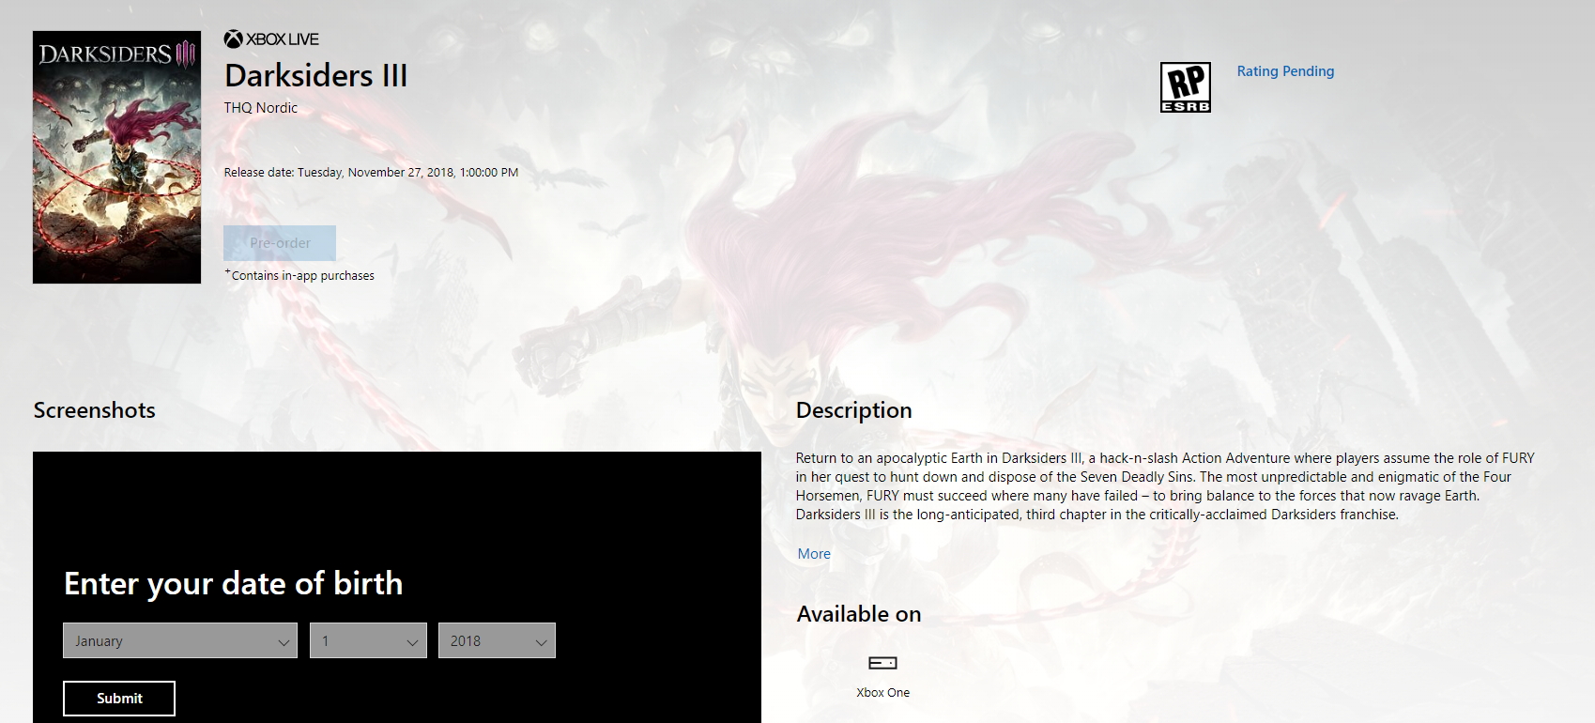Screen dimensions: 1595x723
Task: Click the Description section heading
Action: click(854, 410)
